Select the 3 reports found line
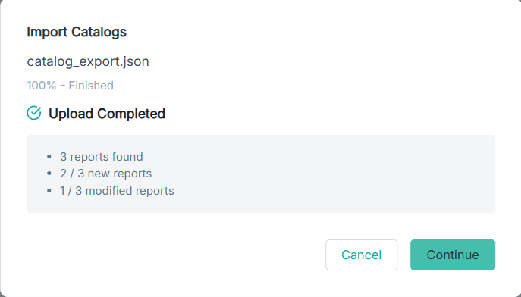This screenshot has height=297, width=521. point(102,157)
